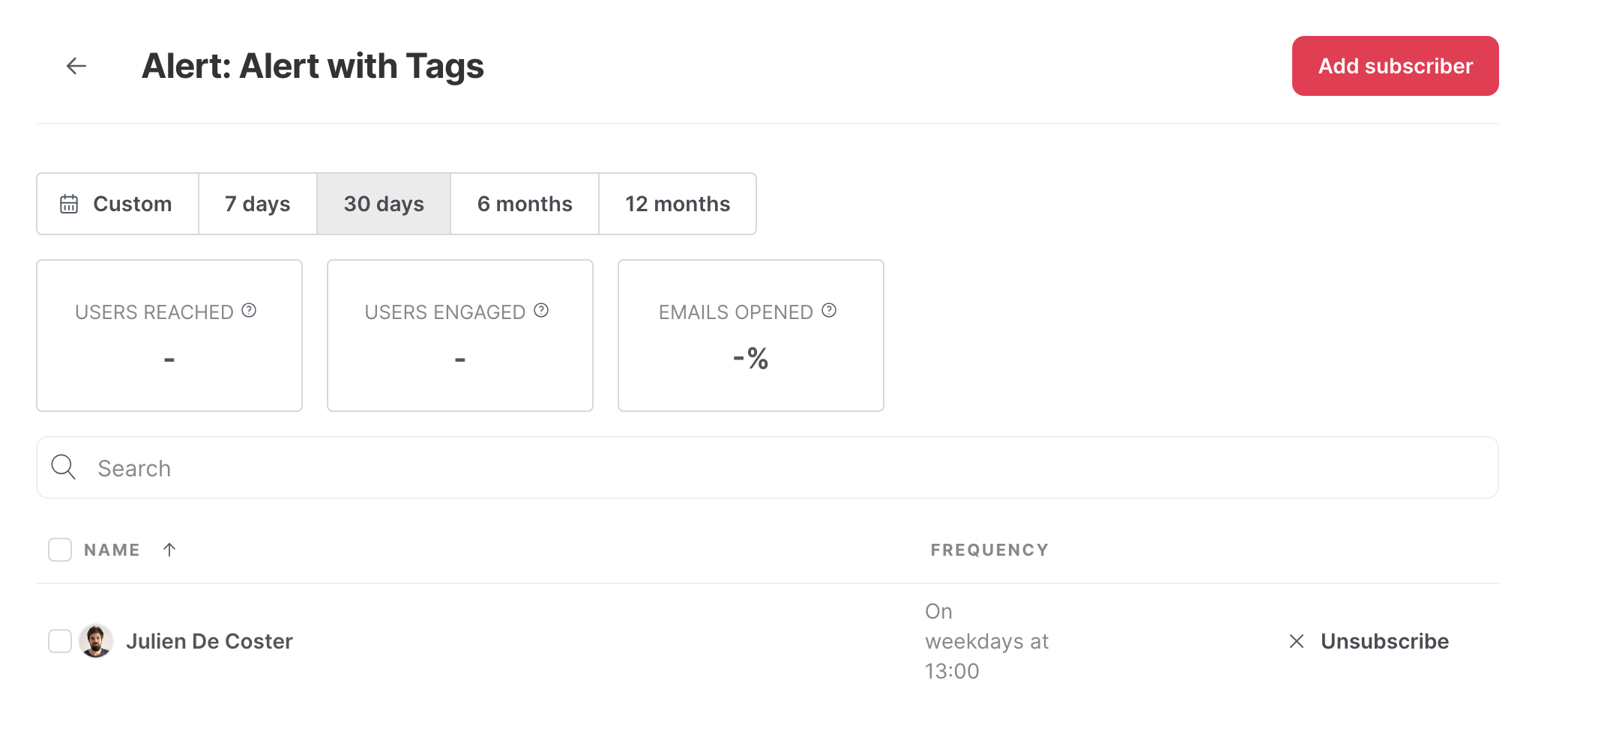Click the Add subscriber button
1622x734 pixels.
1396,66
